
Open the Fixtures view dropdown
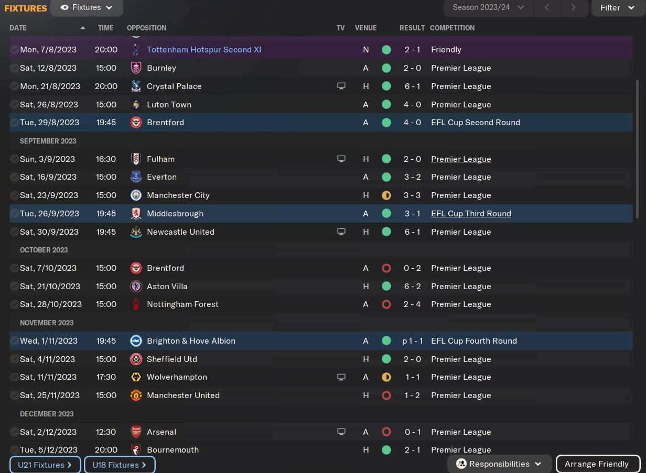pyautogui.click(x=87, y=8)
